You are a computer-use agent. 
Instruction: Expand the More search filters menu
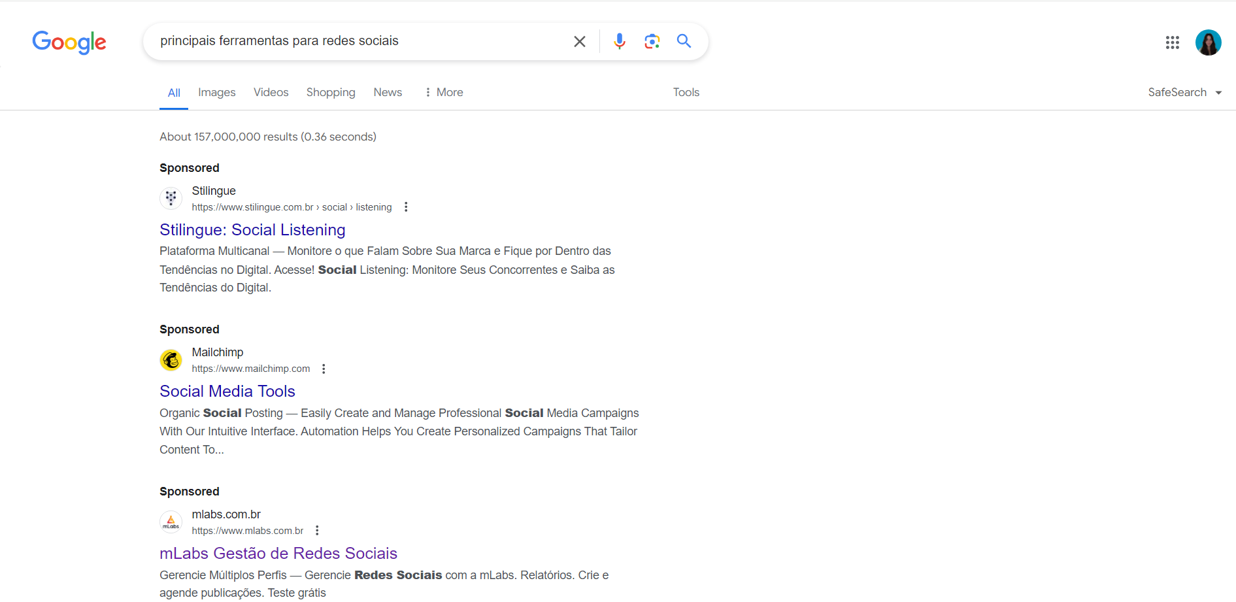(444, 93)
